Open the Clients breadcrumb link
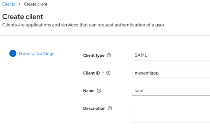Screen dimensions: 210x130 (x=8, y=4)
